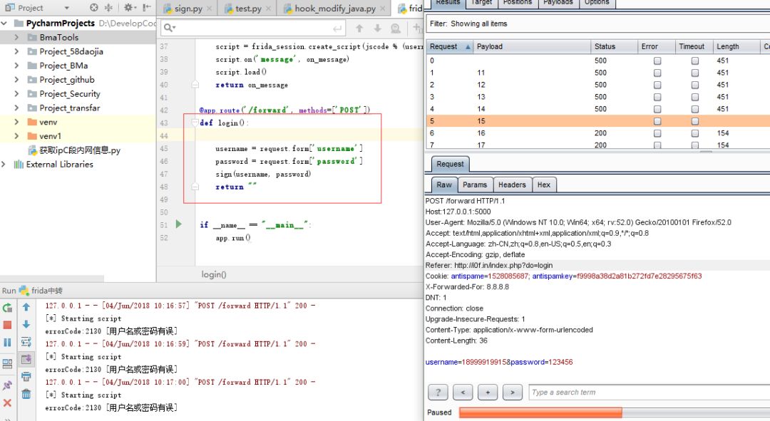Click the plus button in Burp search
Viewport: 770px width, 421px height.
(488, 392)
